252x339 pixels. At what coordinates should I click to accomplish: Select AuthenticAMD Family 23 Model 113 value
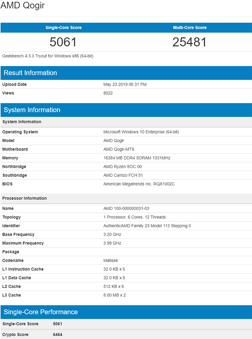147,226
